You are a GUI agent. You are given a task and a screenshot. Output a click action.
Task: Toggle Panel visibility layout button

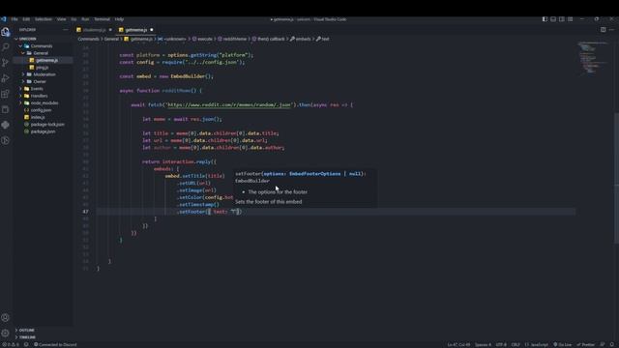(553, 19)
